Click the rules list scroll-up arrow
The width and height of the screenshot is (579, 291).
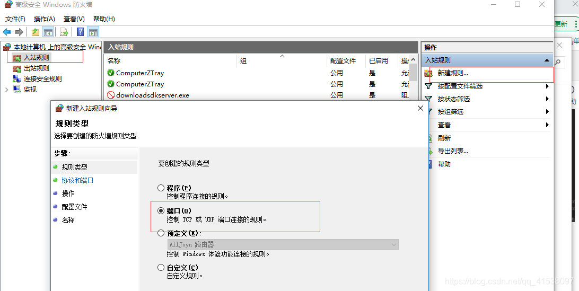414,60
